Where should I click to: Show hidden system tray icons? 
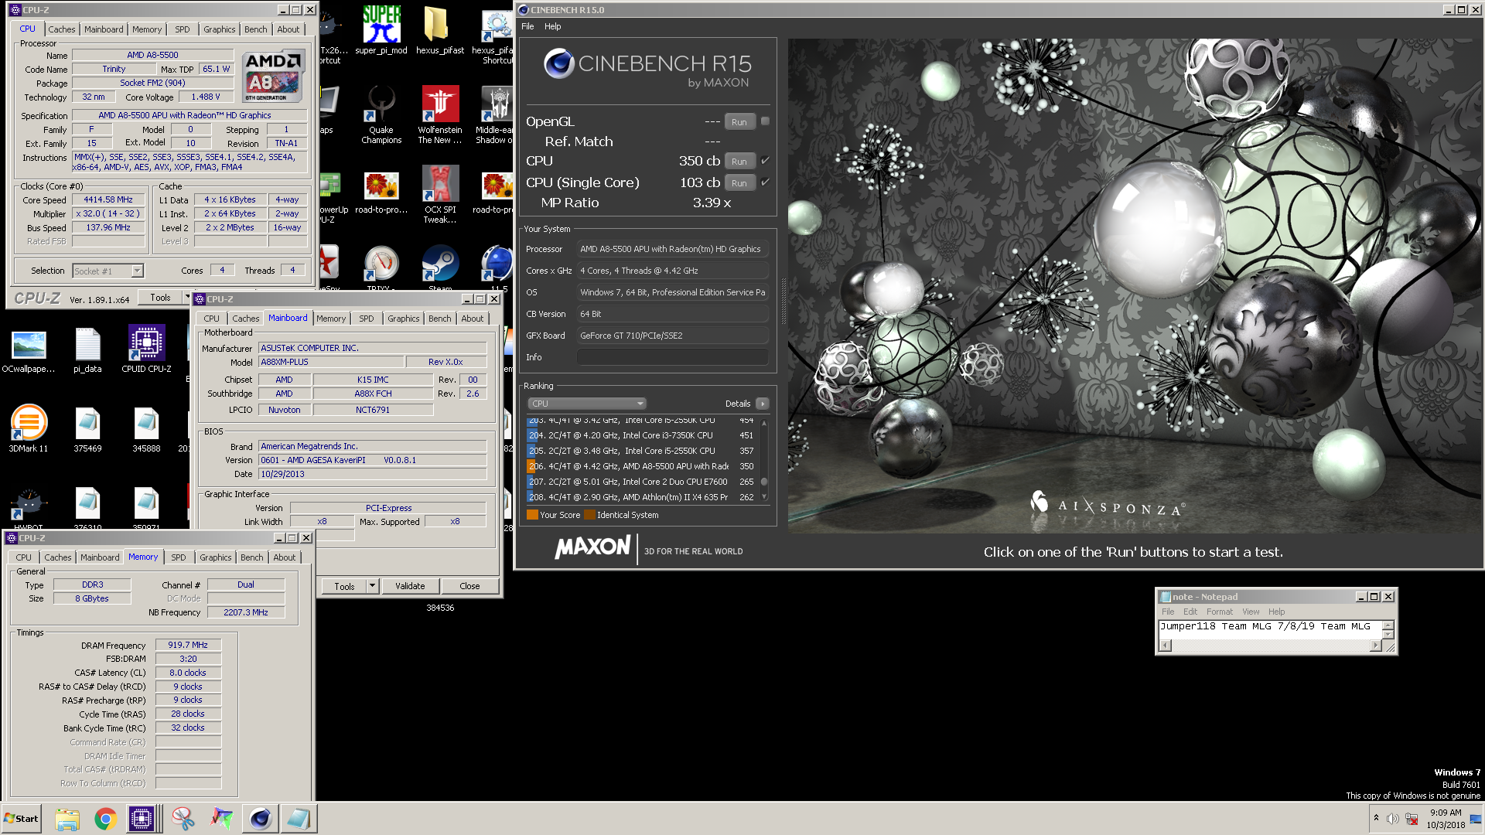tap(1376, 818)
